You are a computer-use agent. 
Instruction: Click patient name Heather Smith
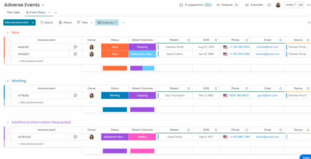click(175, 47)
